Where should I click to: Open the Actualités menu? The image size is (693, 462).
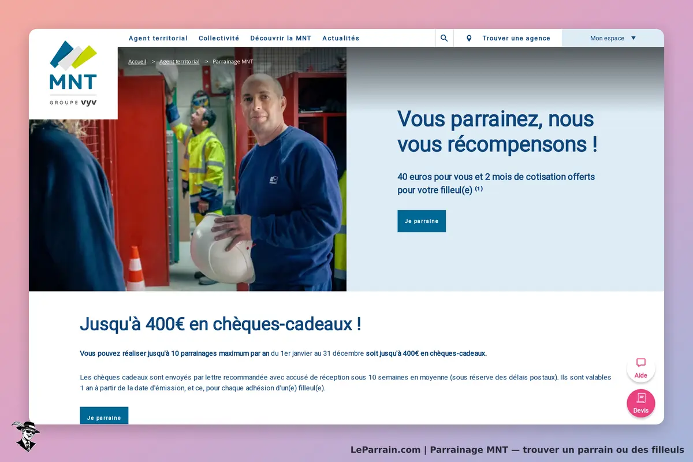point(341,38)
